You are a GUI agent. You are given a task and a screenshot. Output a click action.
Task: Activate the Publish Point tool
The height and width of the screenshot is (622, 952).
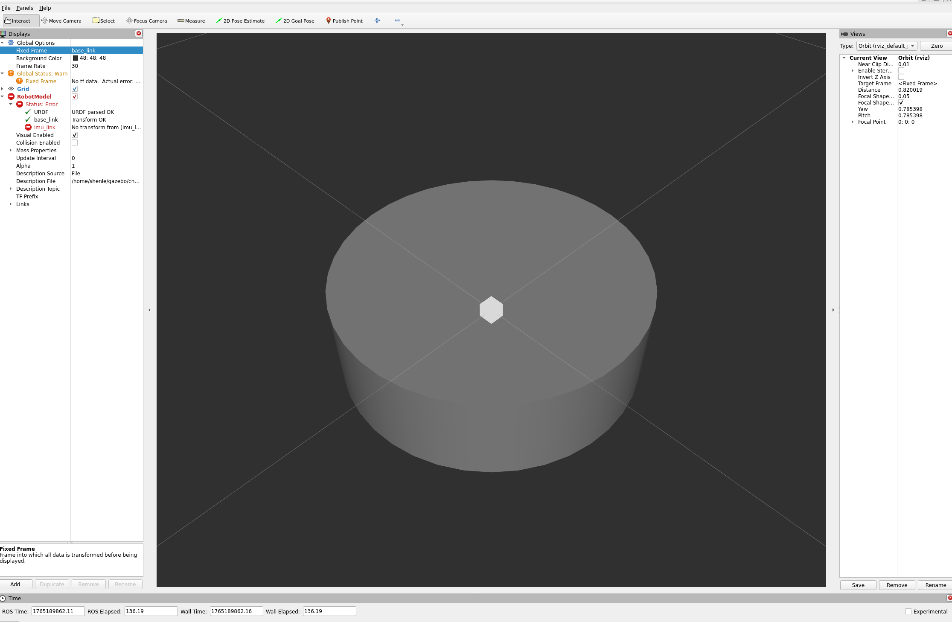pos(344,20)
